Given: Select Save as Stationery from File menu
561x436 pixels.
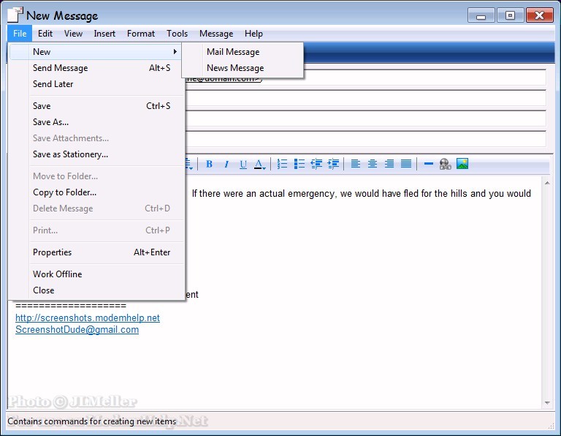Looking at the screenshot, I should [70, 154].
